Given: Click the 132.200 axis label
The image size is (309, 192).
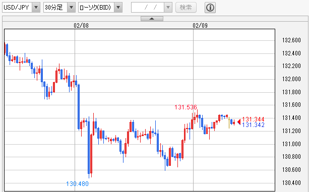Looking at the screenshot, I should coord(291,66).
